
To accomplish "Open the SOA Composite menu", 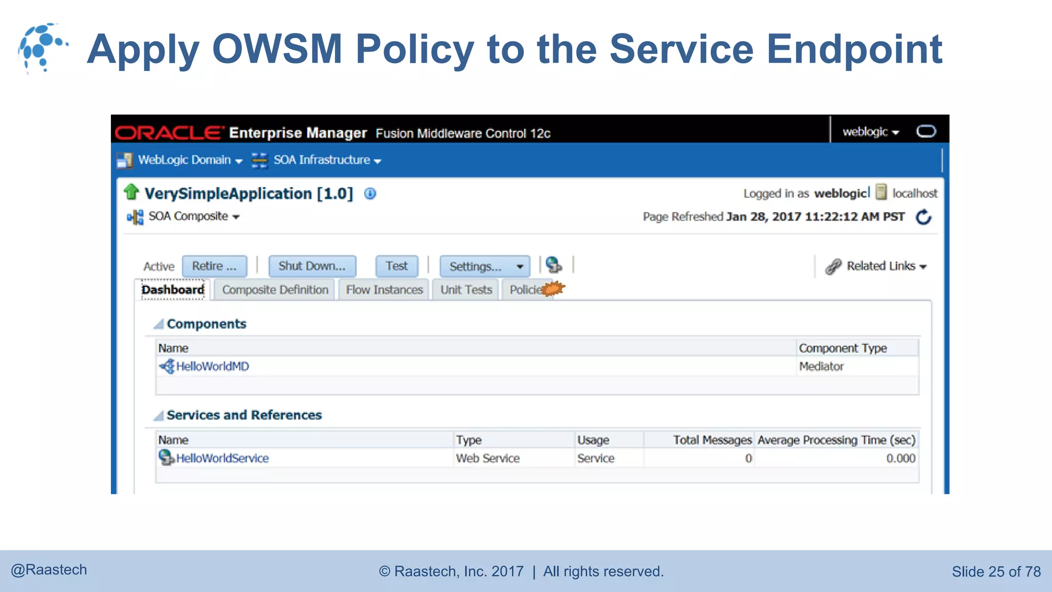I will [x=194, y=216].
